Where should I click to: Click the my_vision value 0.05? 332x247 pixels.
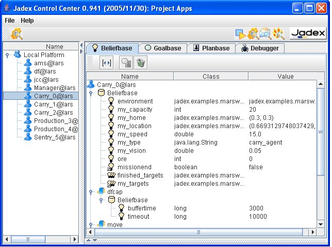click(255, 151)
